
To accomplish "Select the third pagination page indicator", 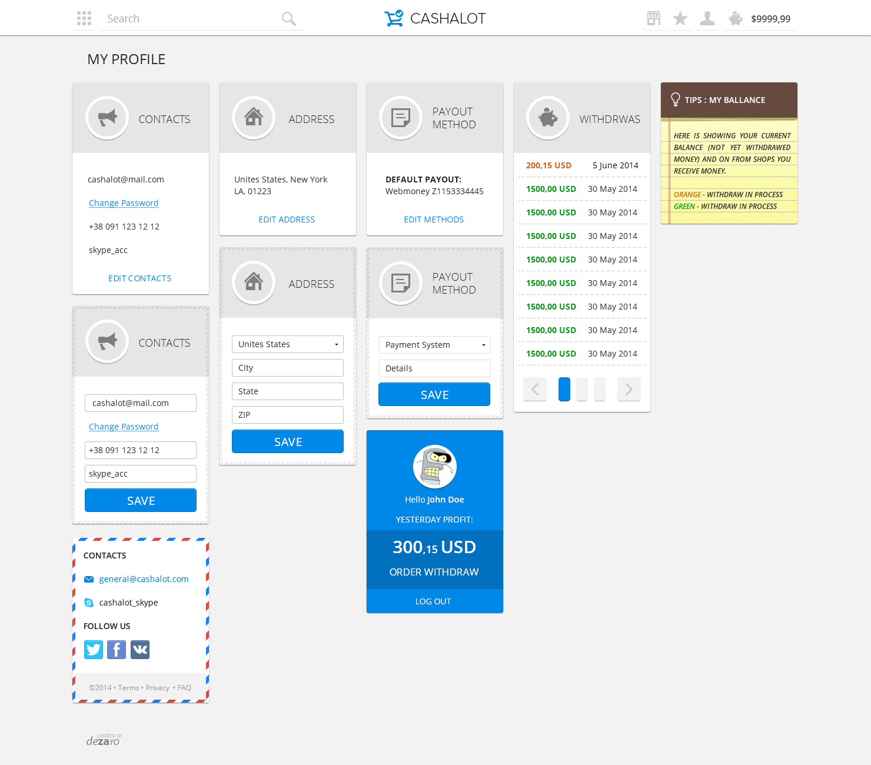I will [x=600, y=389].
